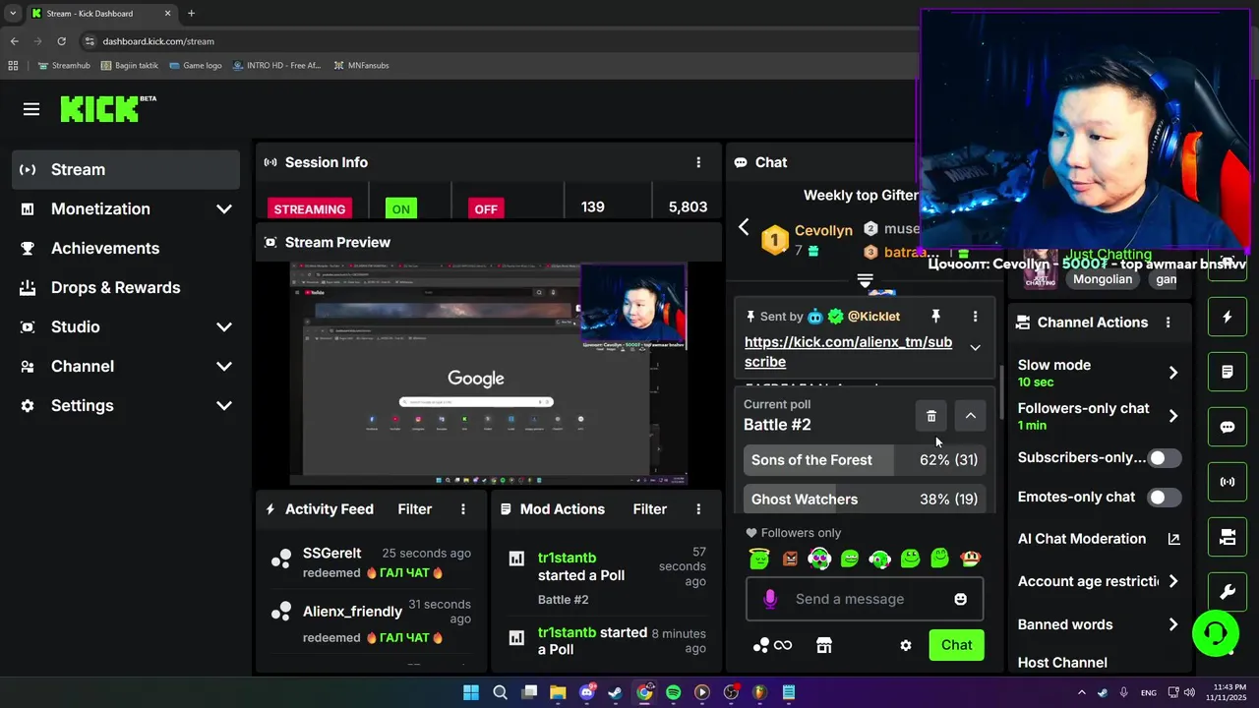1259x708 pixels.
Task: Select the mushroom emote
Action: (x=971, y=559)
